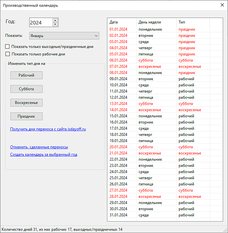Pick the 04.01.2024 entry

[165, 48]
